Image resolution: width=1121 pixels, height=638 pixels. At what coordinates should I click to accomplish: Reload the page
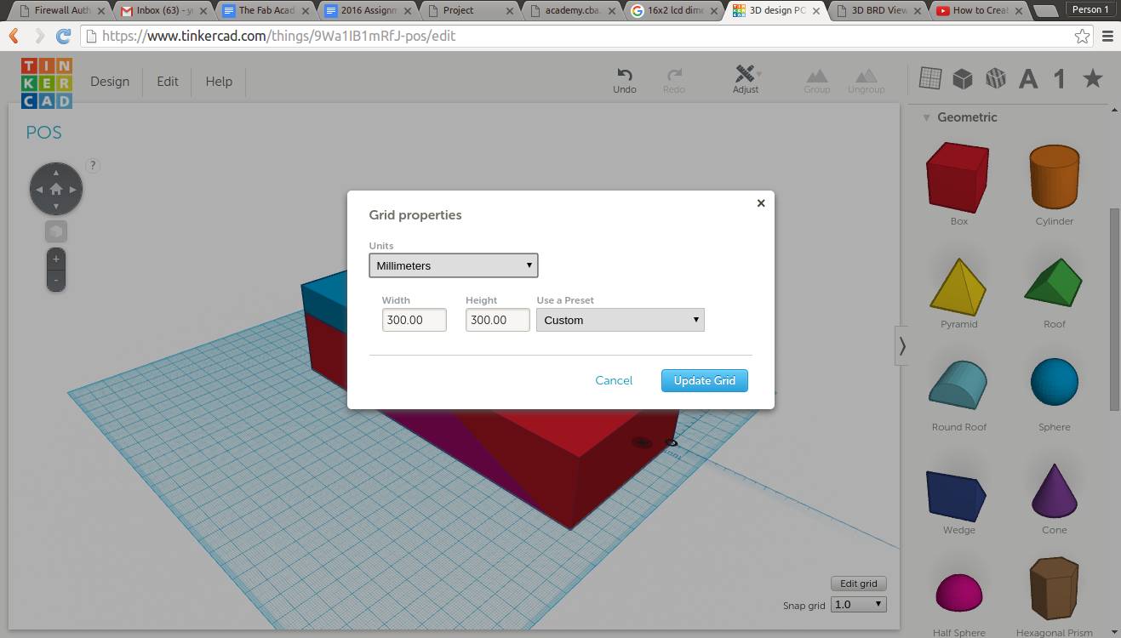point(63,37)
